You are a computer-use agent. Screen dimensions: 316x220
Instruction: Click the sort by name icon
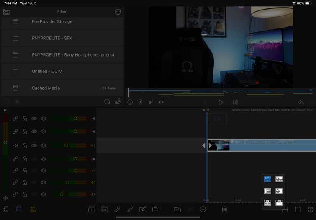[118, 101]
